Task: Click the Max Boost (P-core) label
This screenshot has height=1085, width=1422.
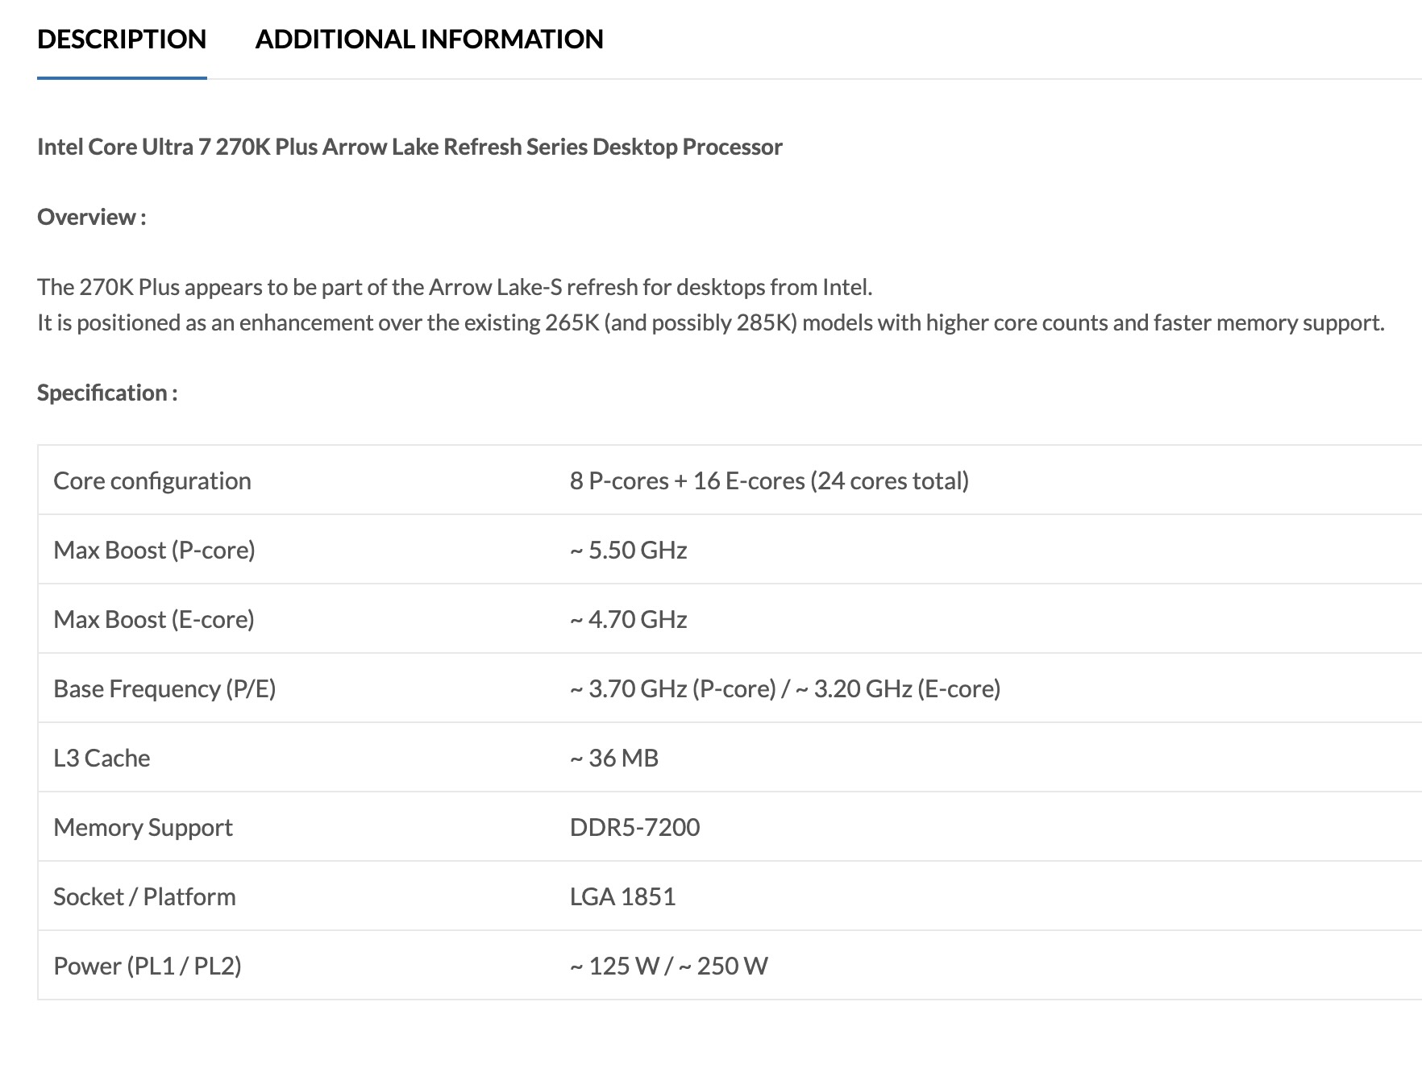Action: tap(154, 550)
